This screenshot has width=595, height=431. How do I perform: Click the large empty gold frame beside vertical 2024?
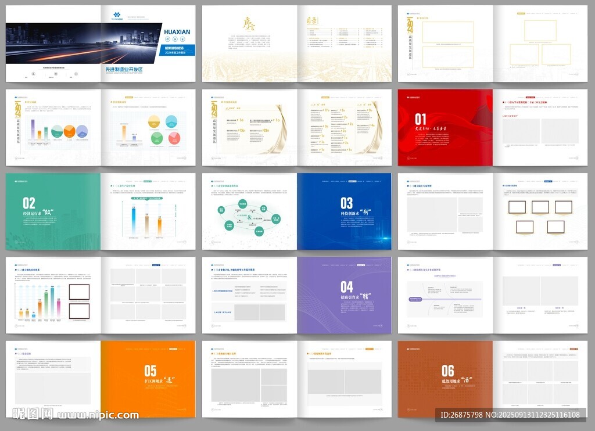tap(448, 33)
